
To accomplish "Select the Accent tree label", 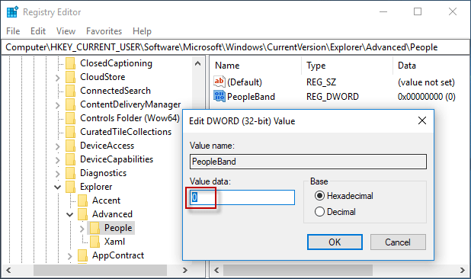I will point(106,200).
